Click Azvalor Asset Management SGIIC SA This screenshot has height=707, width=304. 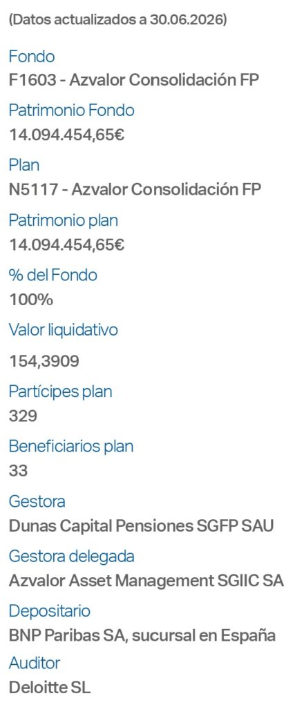pyautogui.click(x=146, y=580)
